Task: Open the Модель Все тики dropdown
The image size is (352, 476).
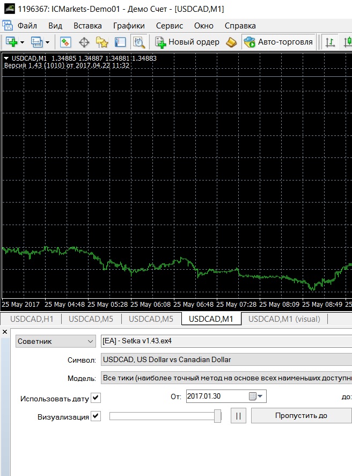Action: 226,378
